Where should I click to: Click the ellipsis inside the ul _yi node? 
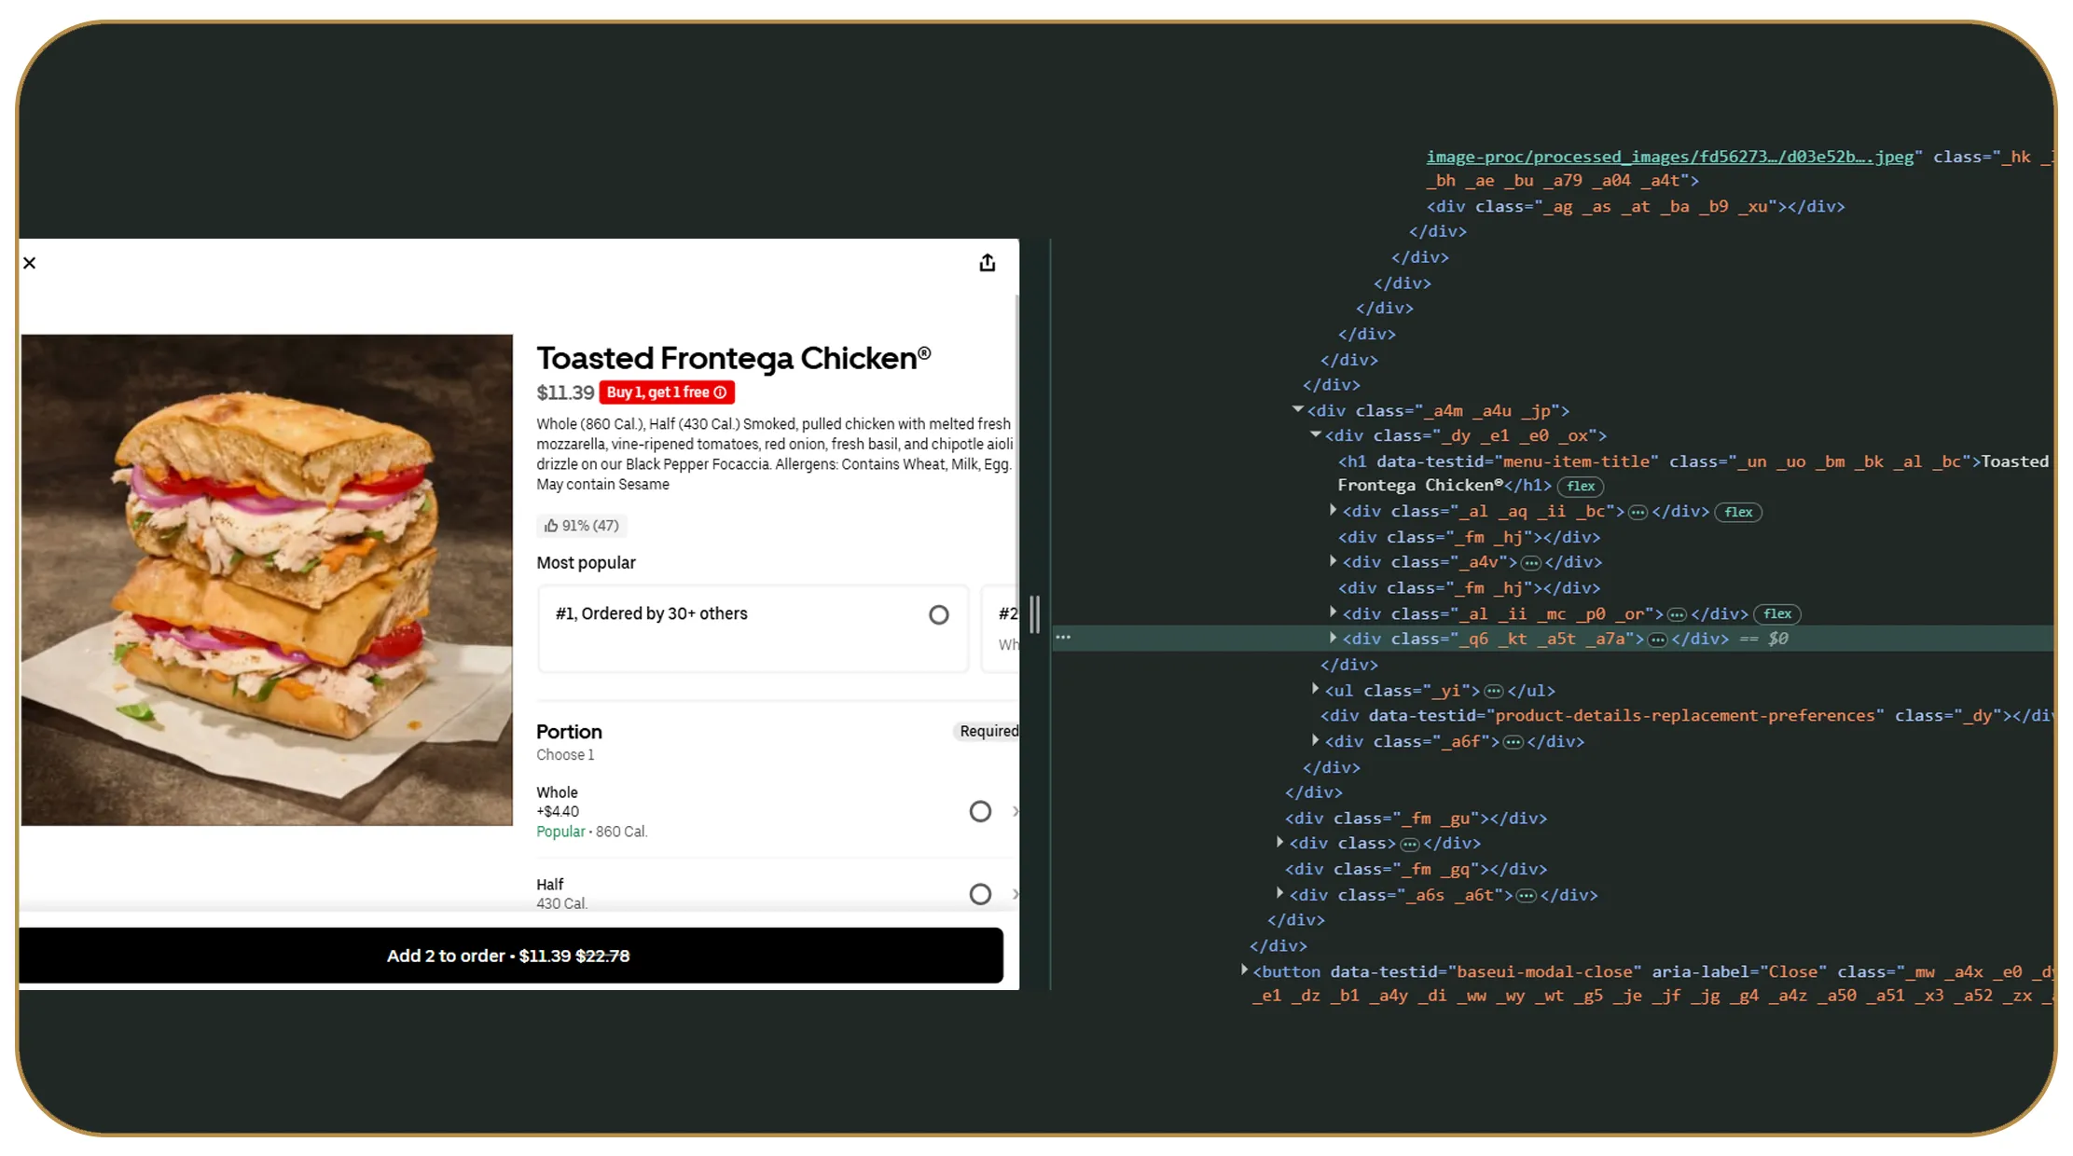(x=1494, y=691)
